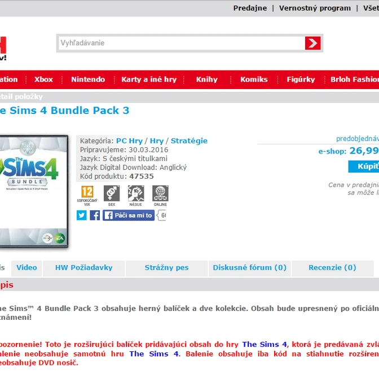Click the release date 30.03.2016

click(x=148, y=150)
